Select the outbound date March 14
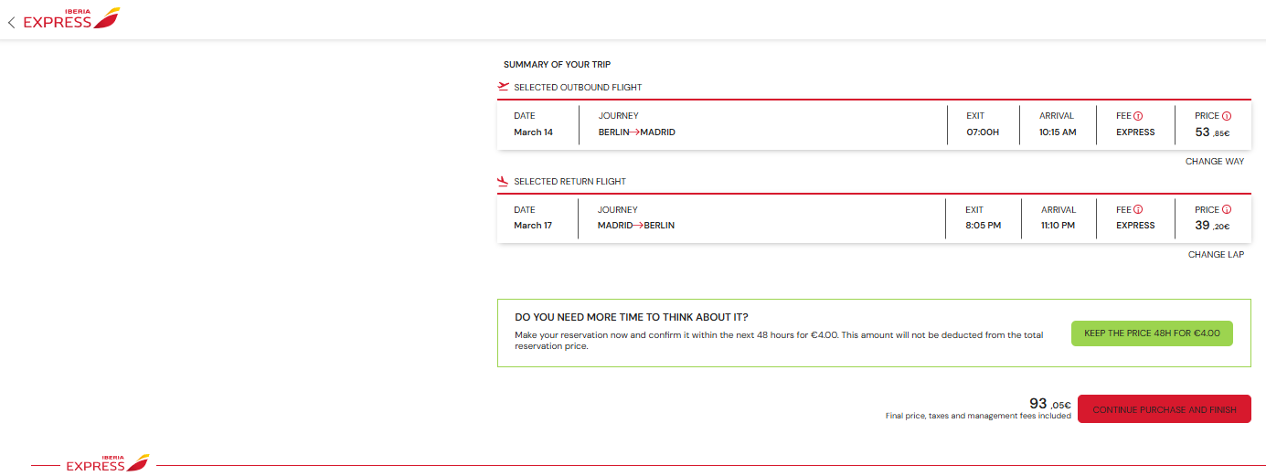Image resolution: width=1266 pixels, height=476 pixels. [x=533, y=132]
